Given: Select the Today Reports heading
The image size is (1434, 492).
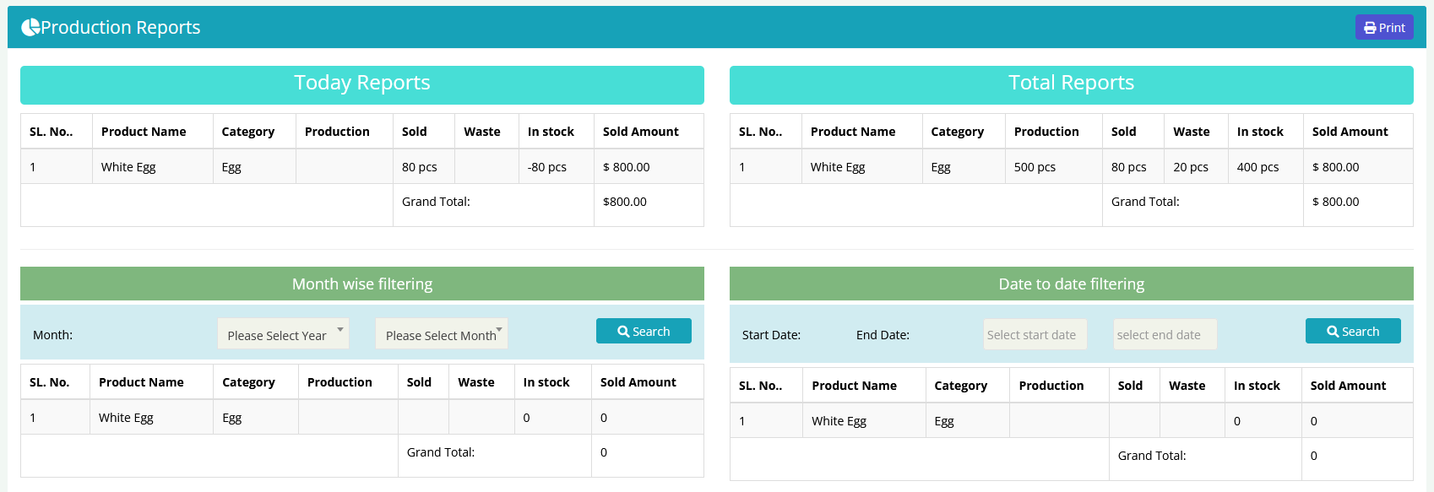Looking at the screenshot, I should click(361, 83).
